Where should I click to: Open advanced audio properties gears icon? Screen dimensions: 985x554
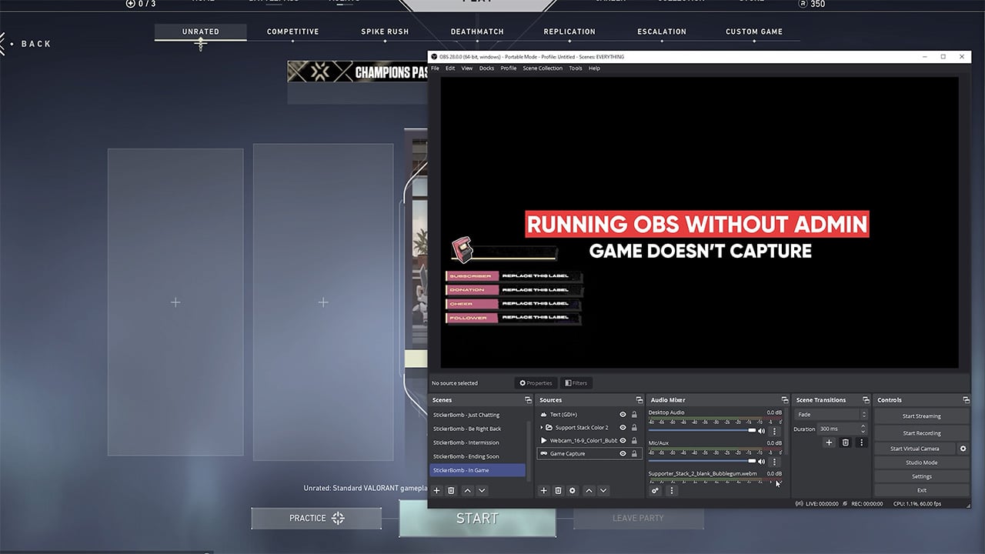[x=656, y=490]
